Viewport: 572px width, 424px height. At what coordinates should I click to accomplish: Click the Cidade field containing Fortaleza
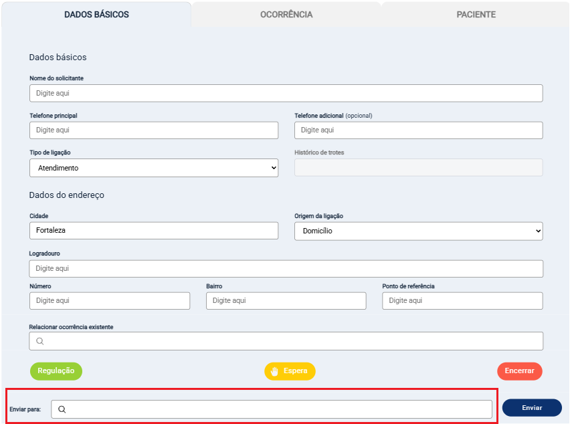coord(154,231)
